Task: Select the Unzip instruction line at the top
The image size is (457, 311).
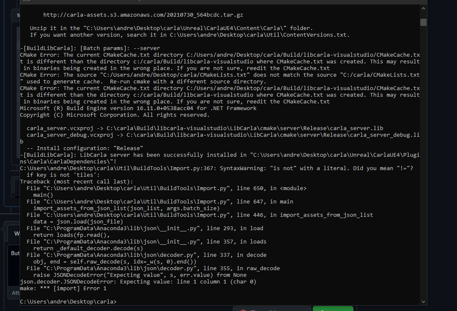Action: click(x=167, y=28)
